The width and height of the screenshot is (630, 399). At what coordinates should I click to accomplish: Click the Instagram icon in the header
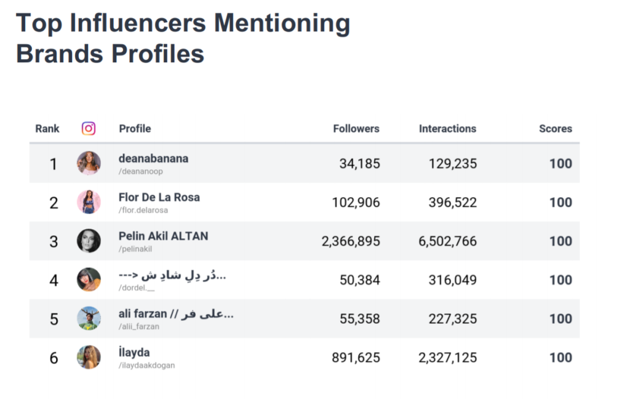click(x=89, y=129)
